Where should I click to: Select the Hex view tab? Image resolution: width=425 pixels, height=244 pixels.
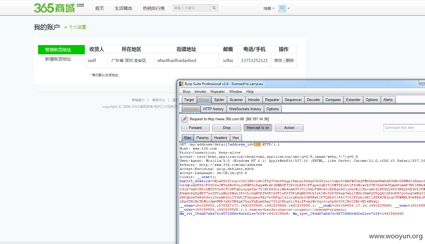click(x=236, y=138)
